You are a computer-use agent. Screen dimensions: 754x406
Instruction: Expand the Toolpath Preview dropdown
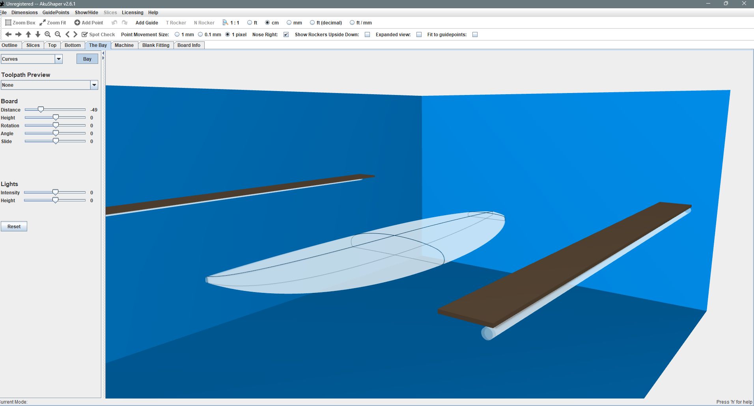coord(94,85)
